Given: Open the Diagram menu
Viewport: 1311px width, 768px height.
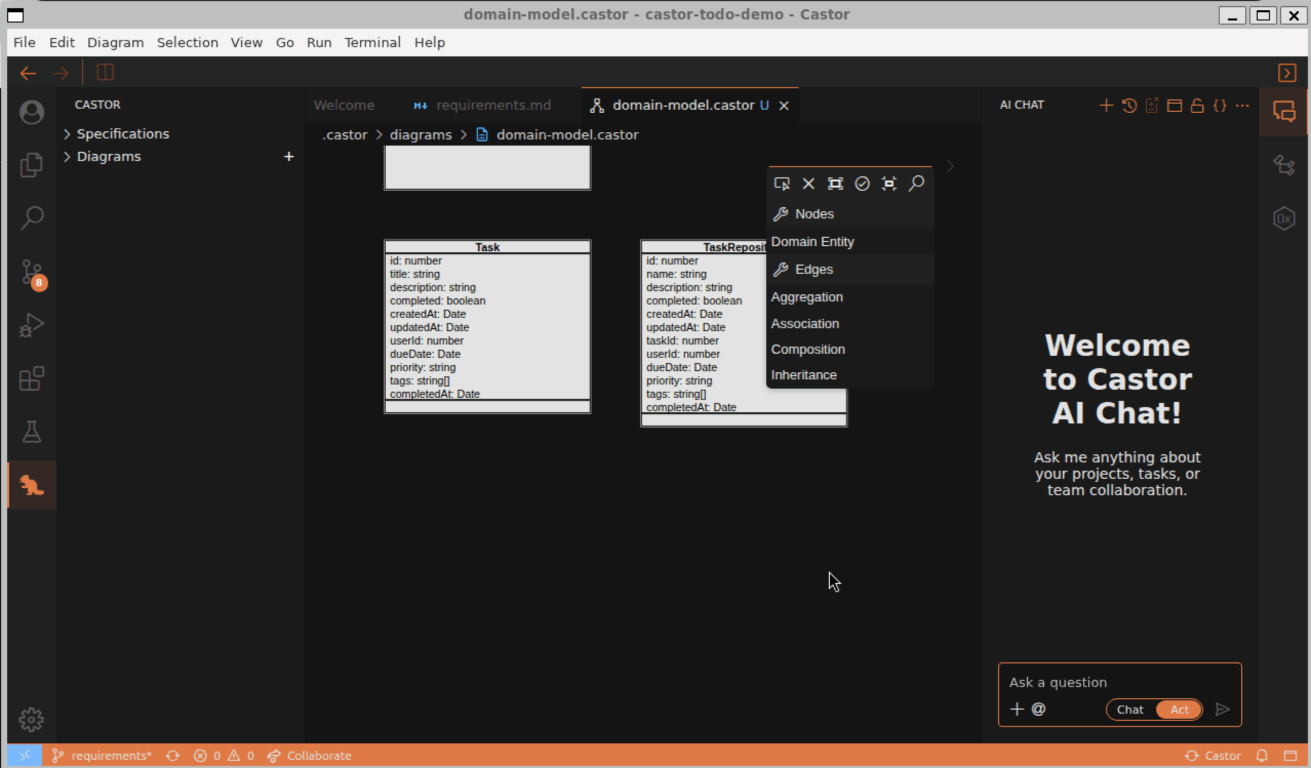Looking at the screenshot, I should (x=115, y=42).
